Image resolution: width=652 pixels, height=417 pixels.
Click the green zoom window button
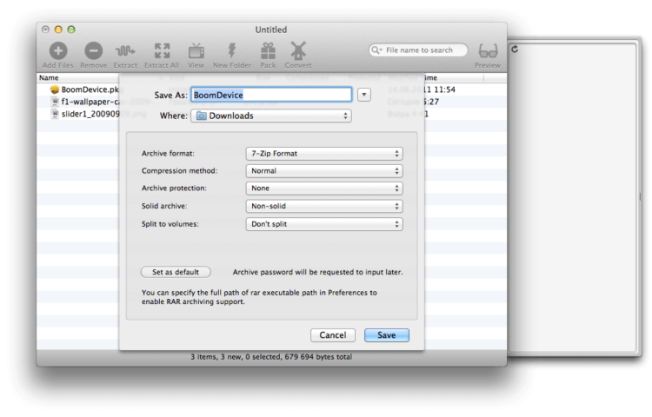point(71,30)
